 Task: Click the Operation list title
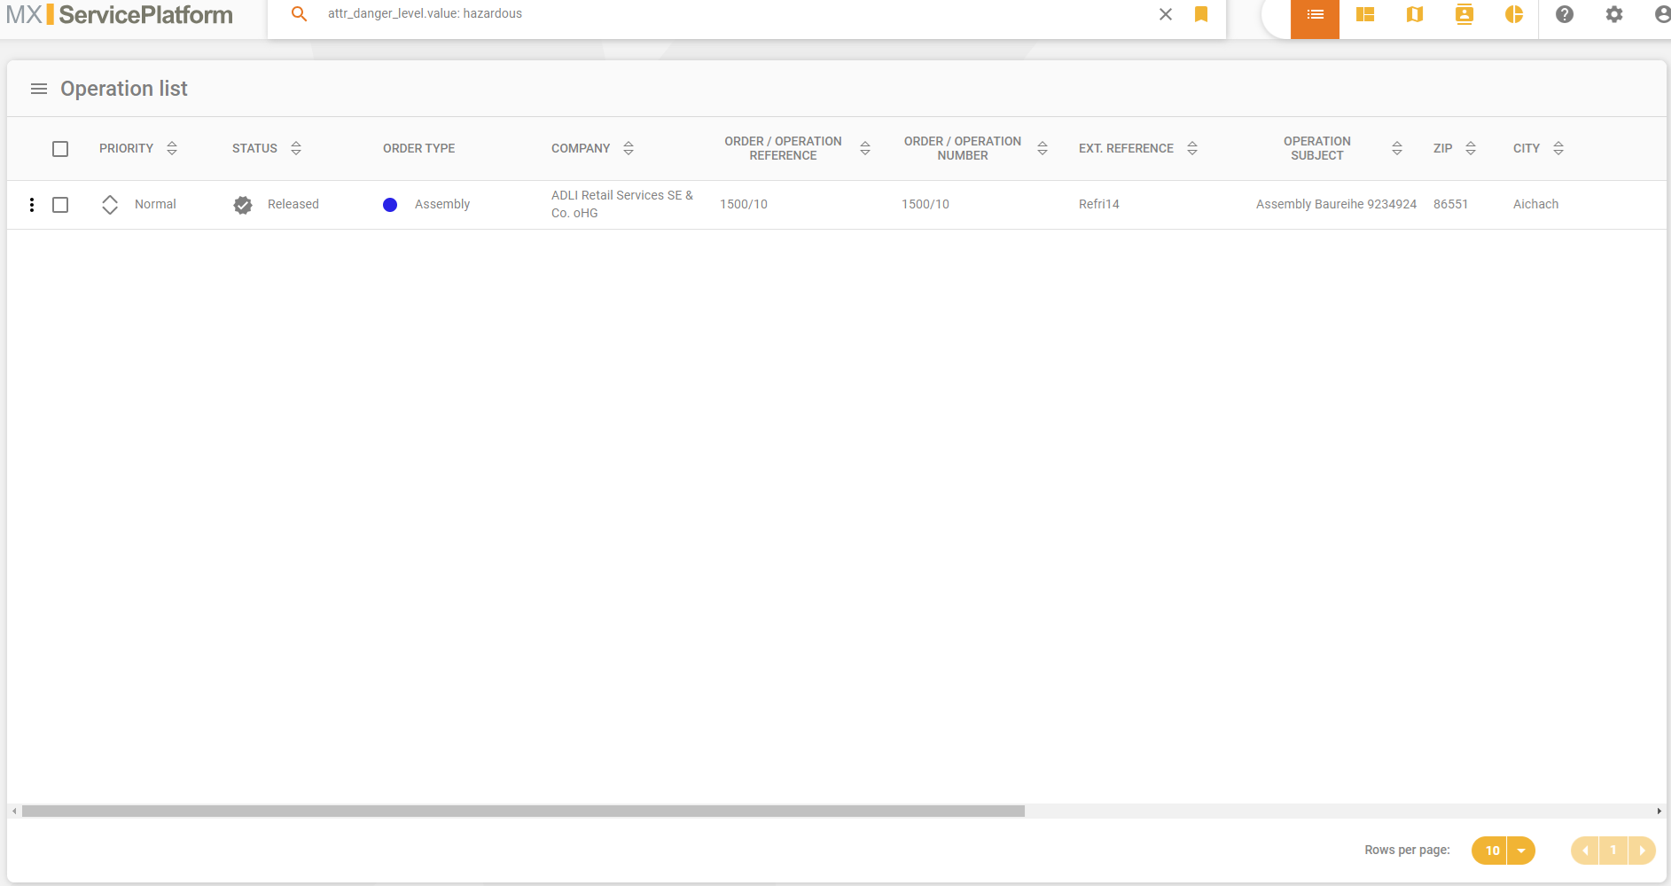coord(124,89)
